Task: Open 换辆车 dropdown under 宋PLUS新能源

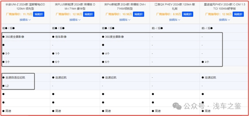Action: click(75, 20)
